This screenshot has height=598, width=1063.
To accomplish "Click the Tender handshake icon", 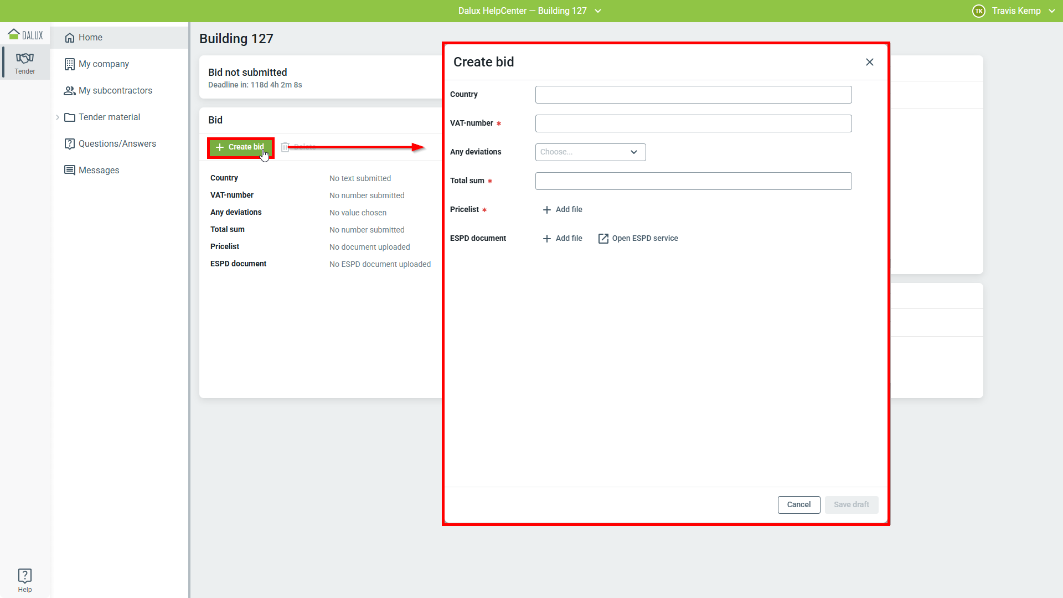I will (x=25, y=59).
